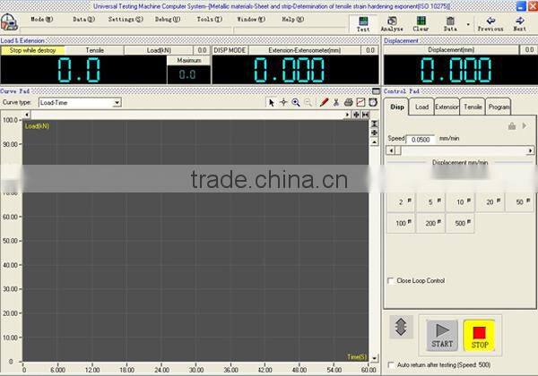Select the 100 mm/min speed preset

tap(401, 223)
